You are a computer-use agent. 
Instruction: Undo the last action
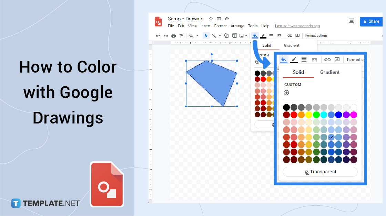[158, 36]
